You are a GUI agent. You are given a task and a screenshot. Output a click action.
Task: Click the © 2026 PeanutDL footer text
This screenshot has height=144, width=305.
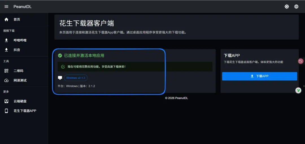(177, 98)
